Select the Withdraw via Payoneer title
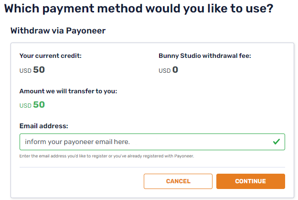The image size is (298, 200). pyautogui.click(x=58, y=31)
